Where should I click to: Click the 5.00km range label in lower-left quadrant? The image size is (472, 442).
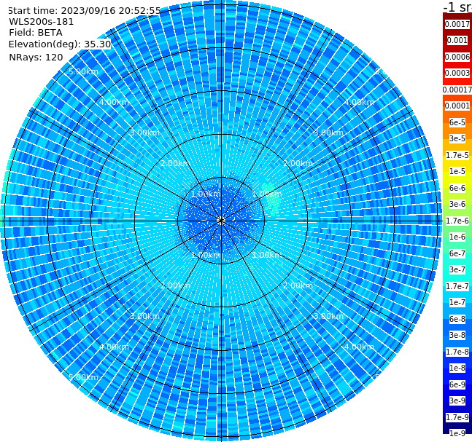pos(83,377)
